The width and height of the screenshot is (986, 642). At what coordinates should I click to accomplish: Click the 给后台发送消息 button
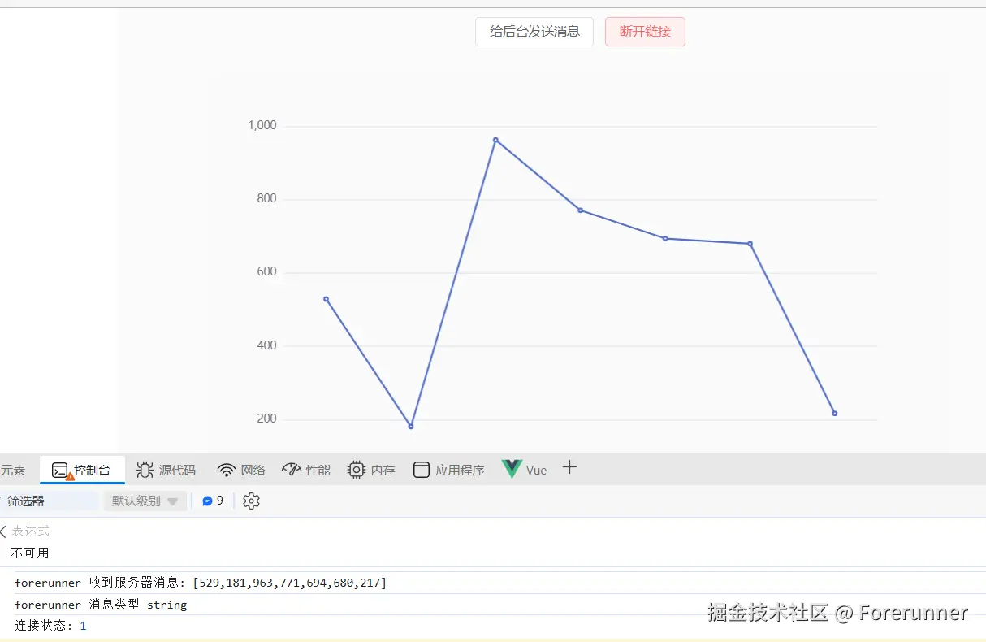(x=534, y=32)
